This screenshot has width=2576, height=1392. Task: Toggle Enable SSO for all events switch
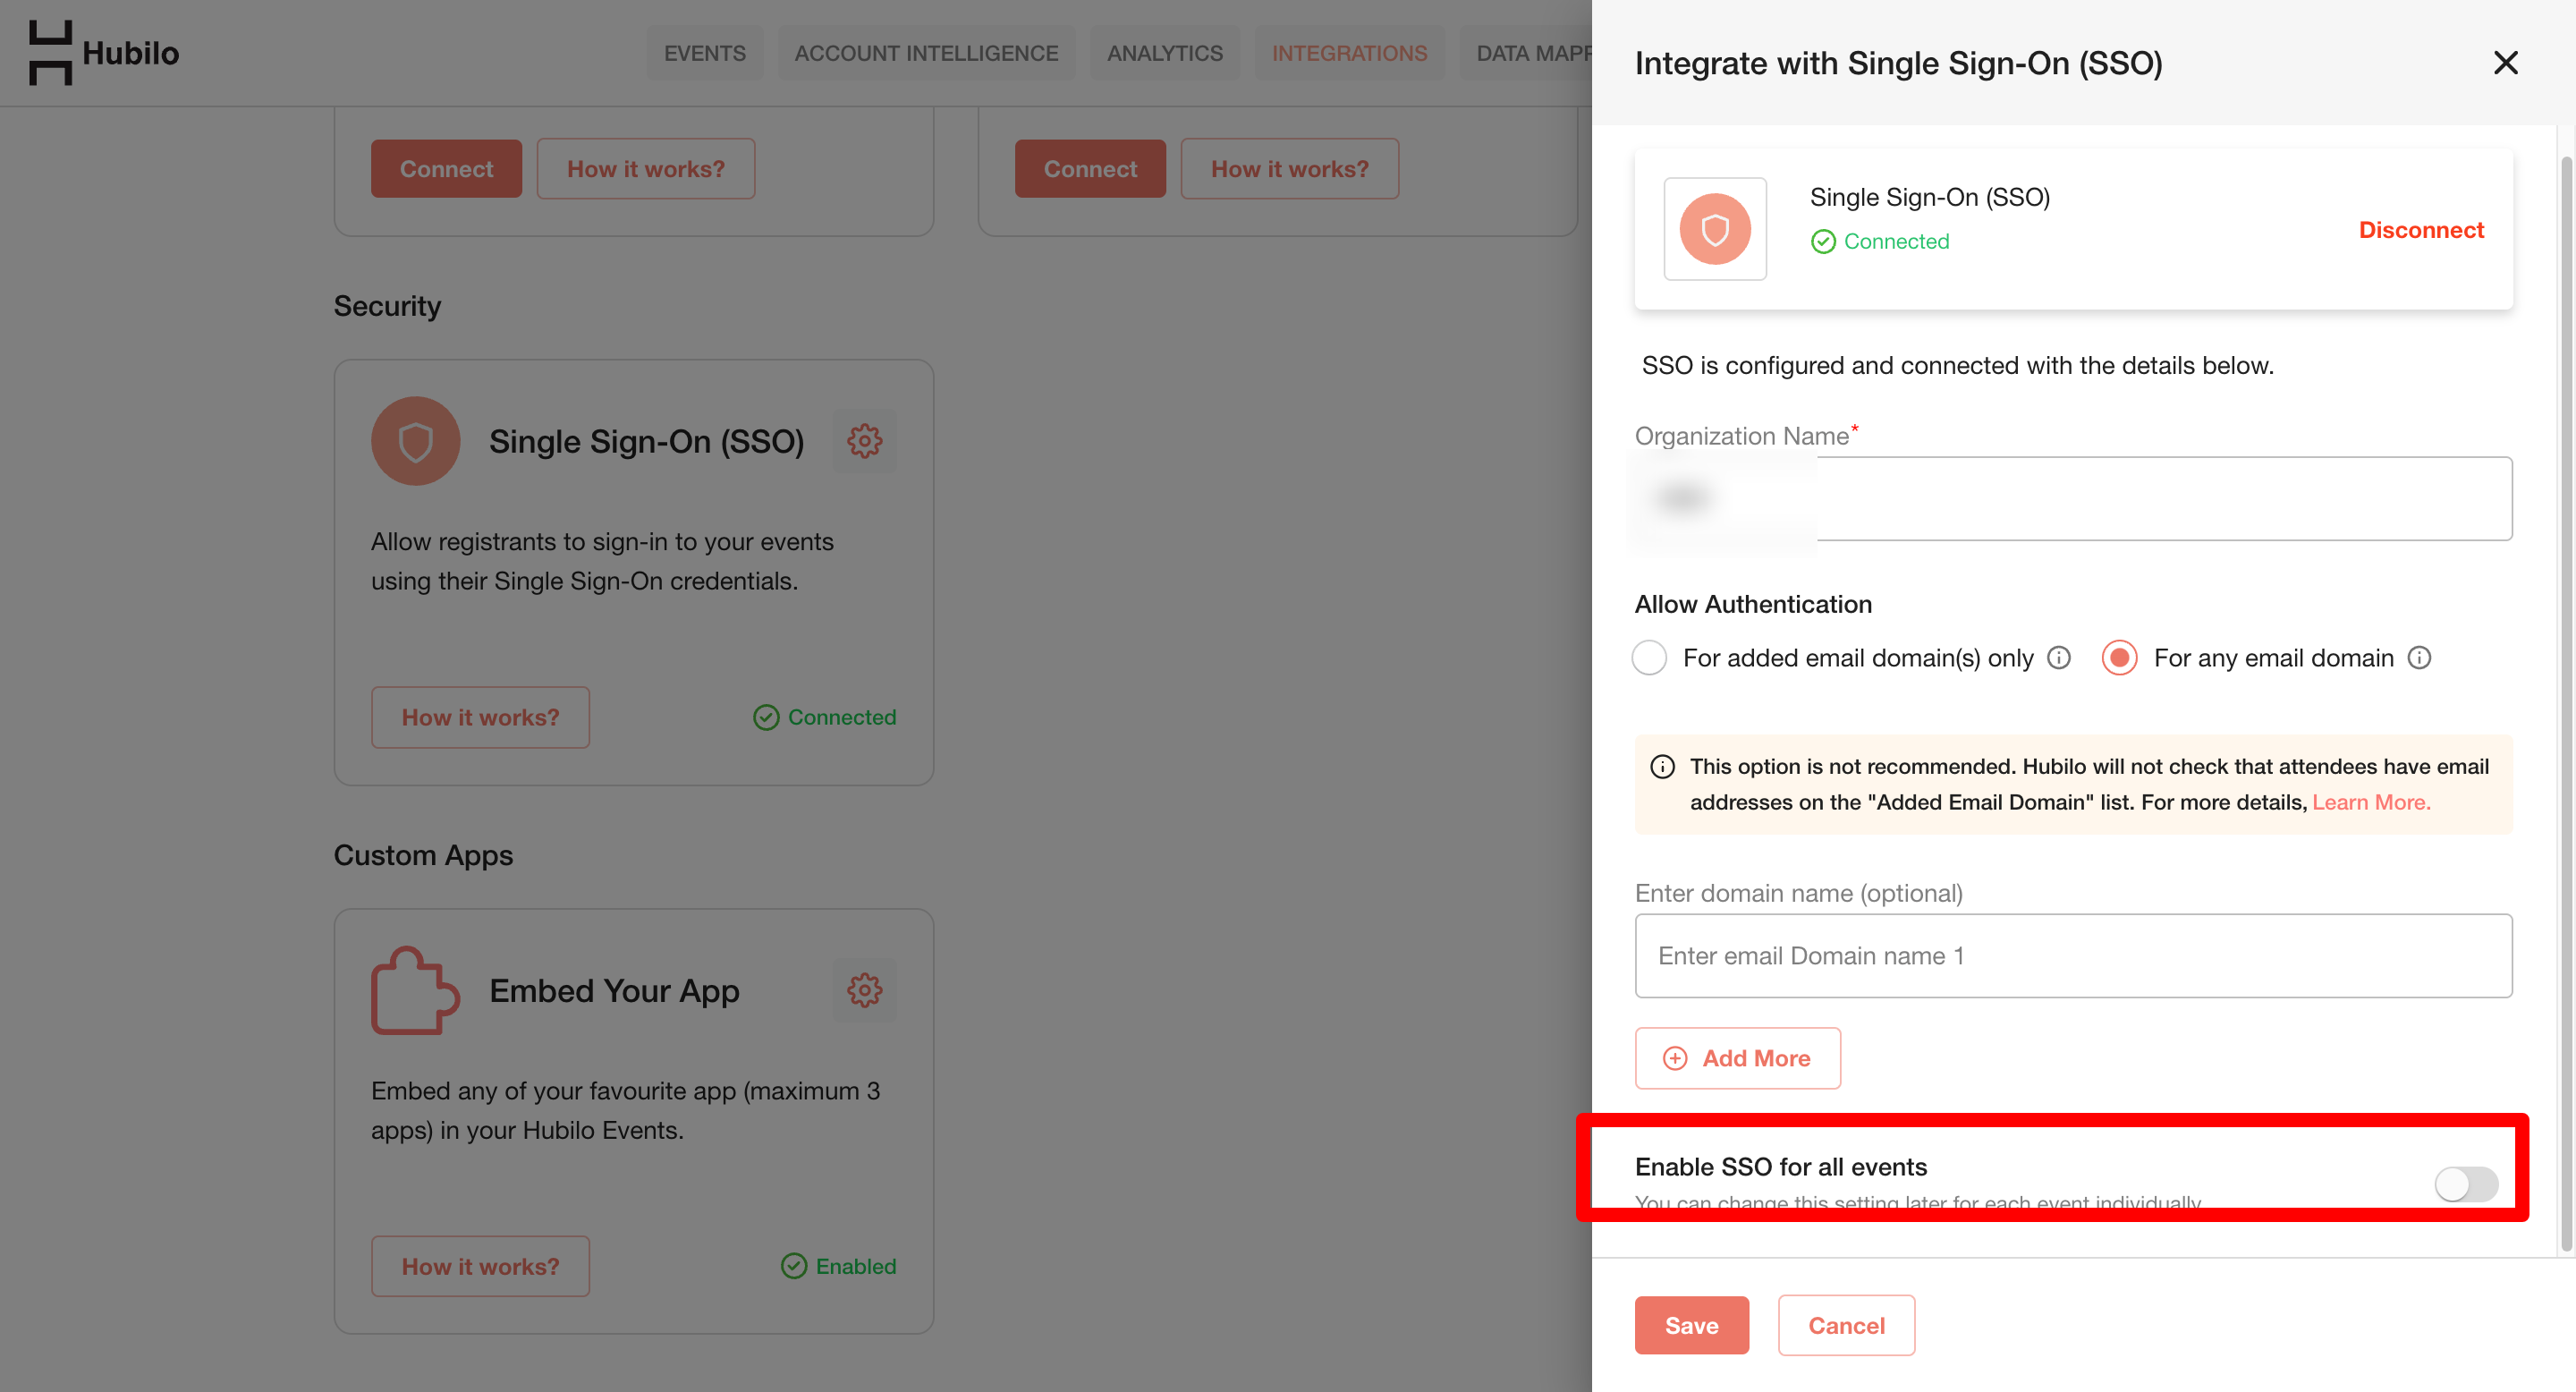click(x=2466, y=1184)
